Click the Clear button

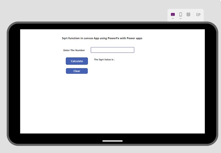tap(77, 71)
